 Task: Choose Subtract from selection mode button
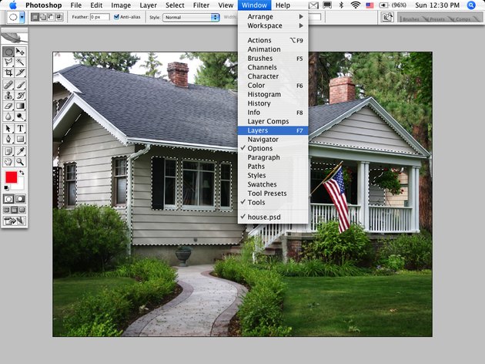point(51,17)
